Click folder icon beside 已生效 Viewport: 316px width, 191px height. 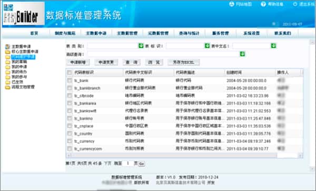[x=8, y=82]
